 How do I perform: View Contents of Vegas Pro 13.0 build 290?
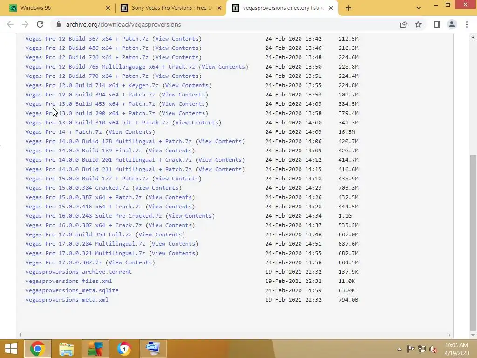(183, 113)
